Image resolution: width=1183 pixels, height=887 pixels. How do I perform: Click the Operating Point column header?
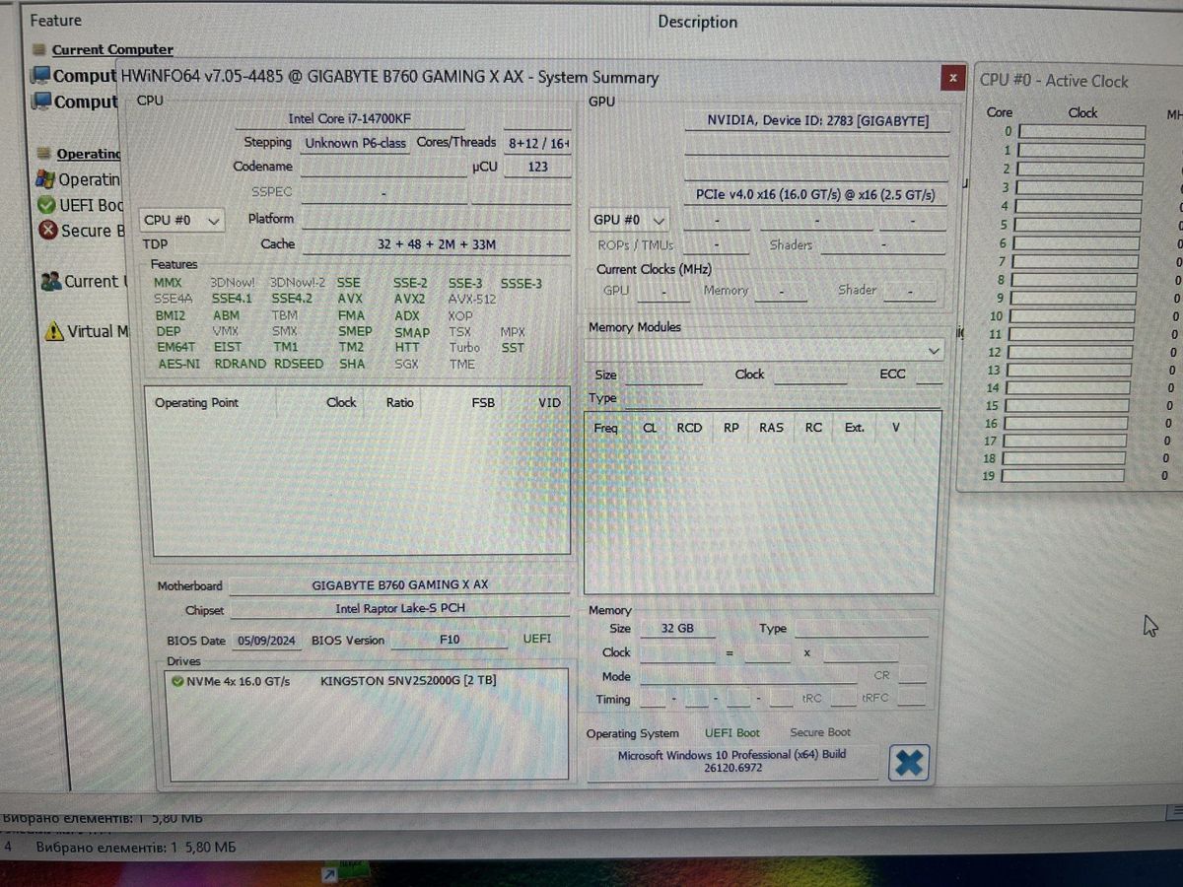(197, 403)
